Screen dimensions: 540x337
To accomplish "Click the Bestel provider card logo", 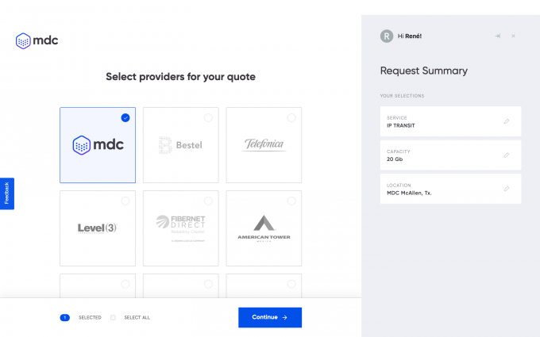I will (181, 145).
